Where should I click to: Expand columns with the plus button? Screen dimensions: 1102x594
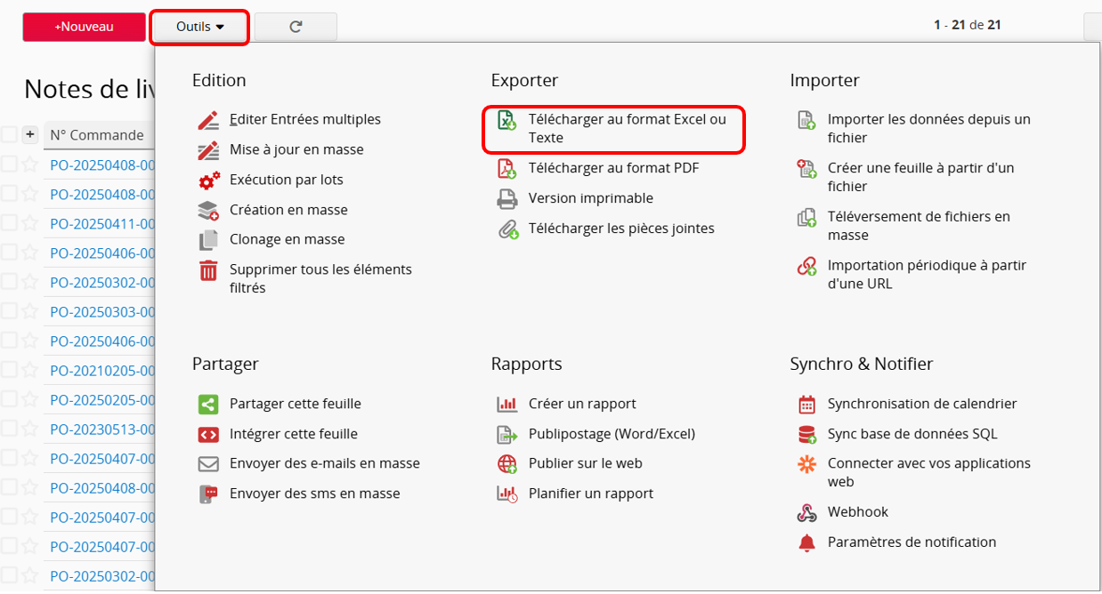(29, 135)
